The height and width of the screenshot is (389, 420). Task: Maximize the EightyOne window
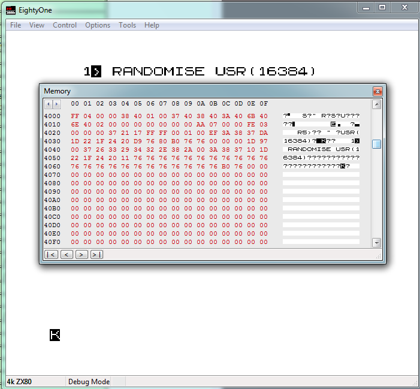pos(382,8)
